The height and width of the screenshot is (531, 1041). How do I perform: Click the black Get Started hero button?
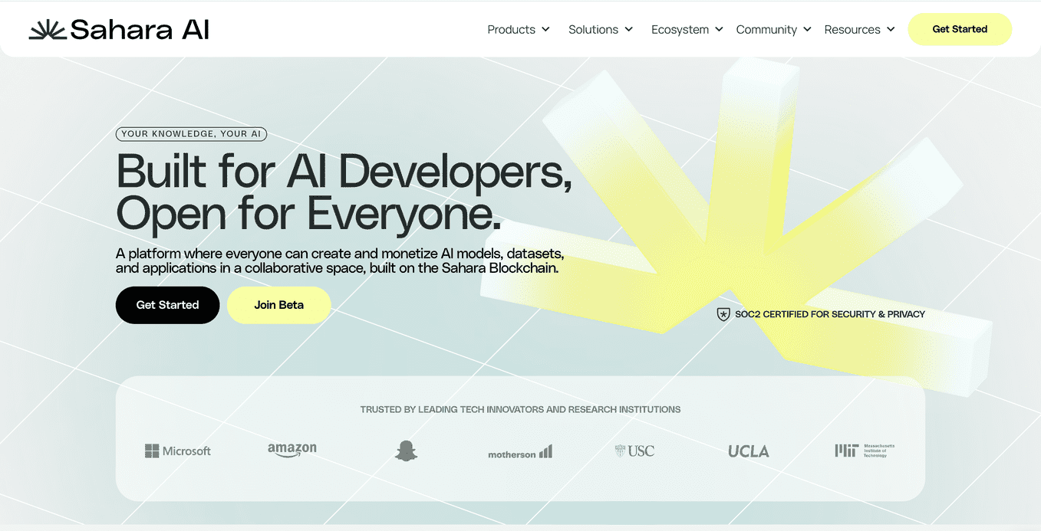(167, 305)
